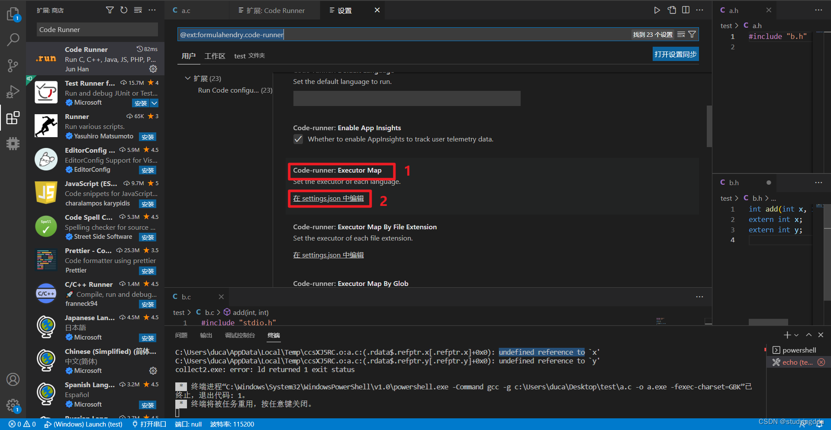Image resolution: width=831 pixels, height=430 pixels.
Task: Open the Search view in activity bar
Action: coord(13,40)
